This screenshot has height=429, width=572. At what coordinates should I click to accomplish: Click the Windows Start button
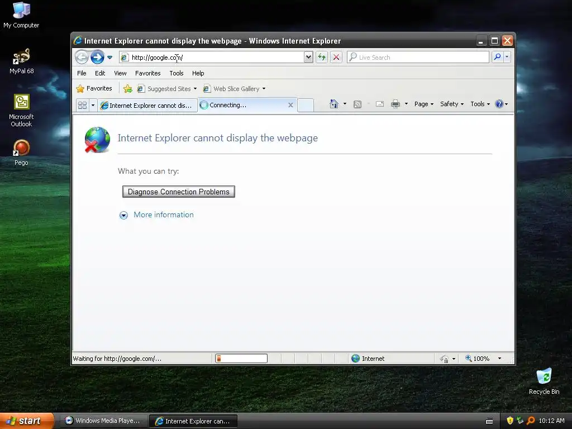tap(27, 421)
